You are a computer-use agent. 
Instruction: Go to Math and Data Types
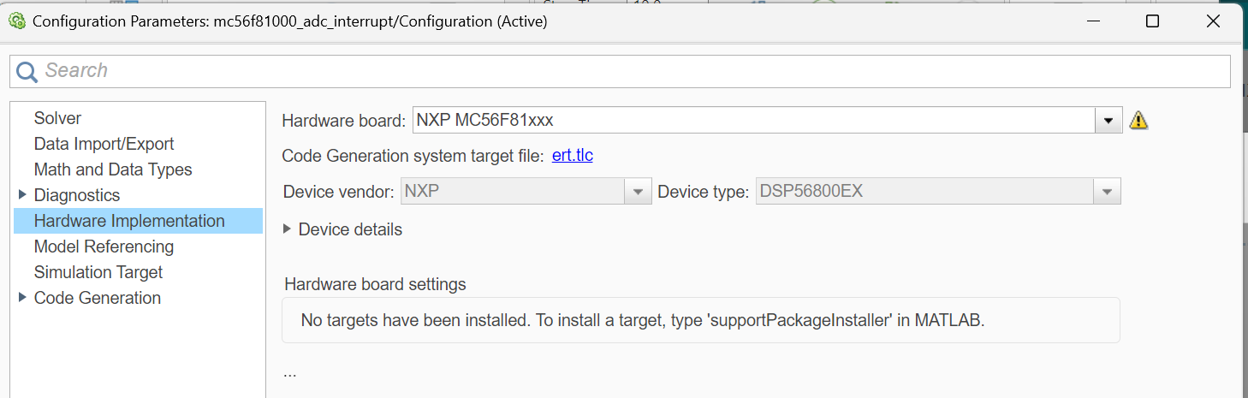pyautogui.click(x=113, y=169)
